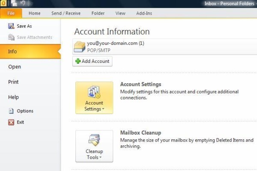Click the Add Account button
Screen dimensions: 257x171
[92, 61]
